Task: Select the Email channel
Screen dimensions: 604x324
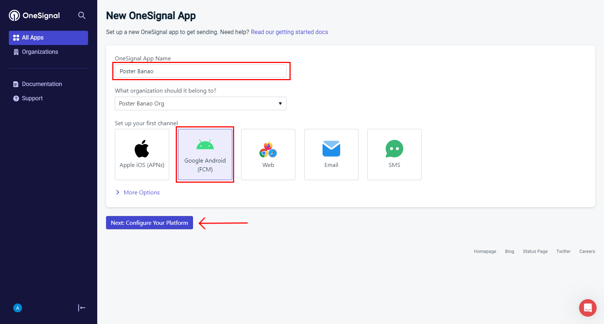Action: (x=331, y=154)
